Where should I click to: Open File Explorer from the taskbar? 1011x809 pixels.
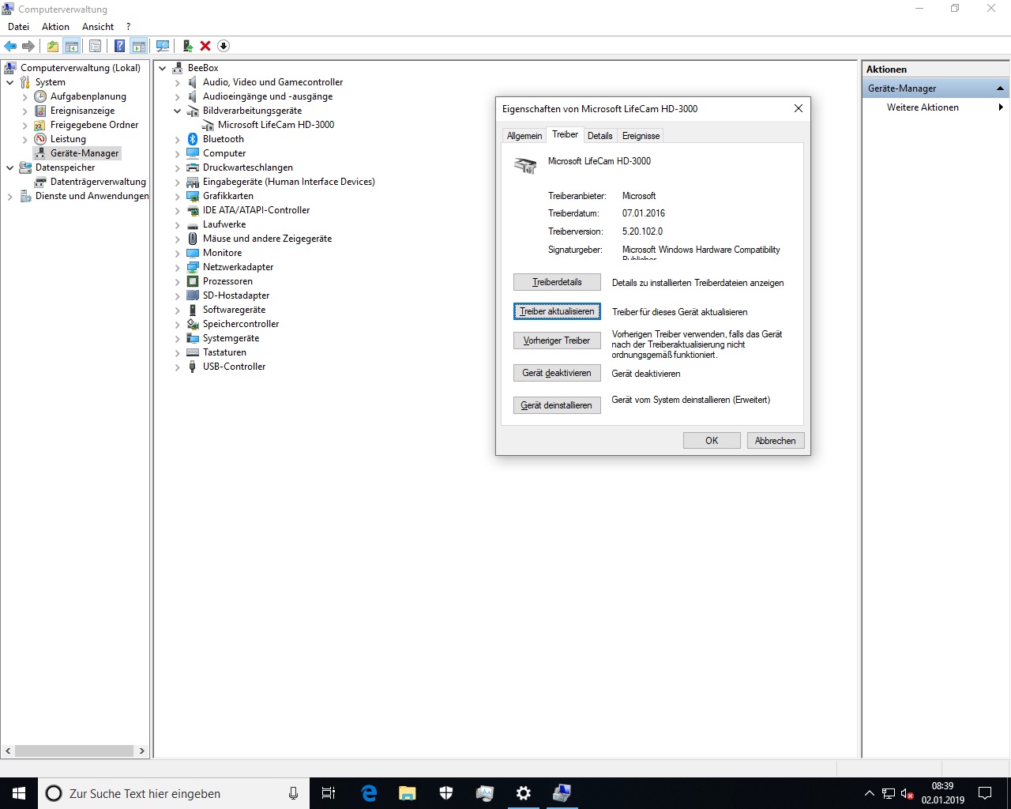[408, 793]
